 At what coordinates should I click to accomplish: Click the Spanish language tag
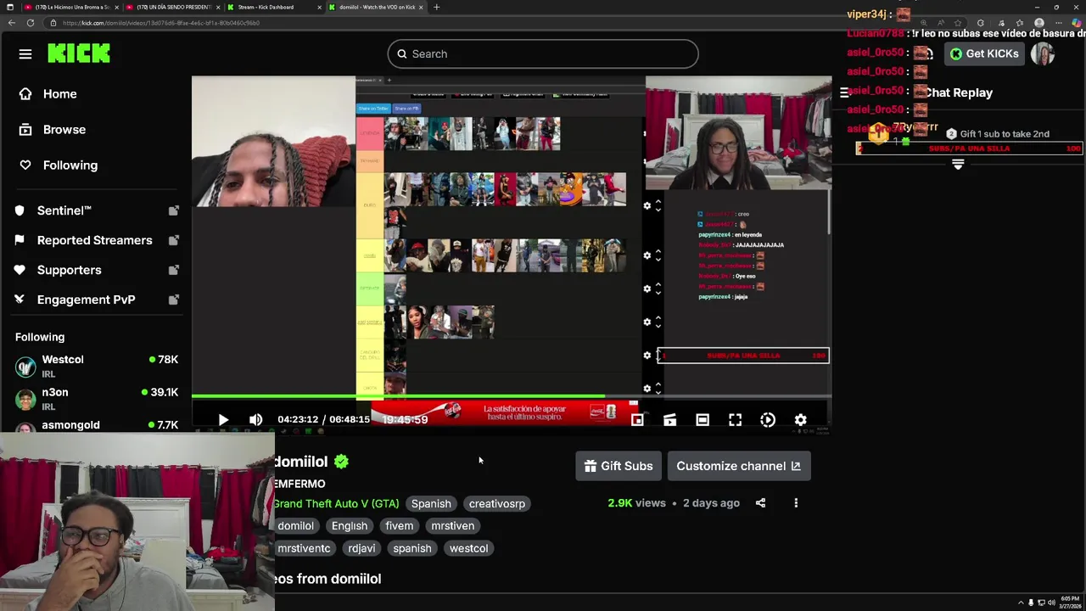(x=431, y=504)
